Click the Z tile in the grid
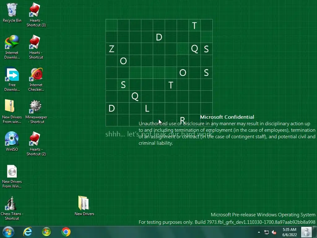Screen dimensions: 317x238 111,49
